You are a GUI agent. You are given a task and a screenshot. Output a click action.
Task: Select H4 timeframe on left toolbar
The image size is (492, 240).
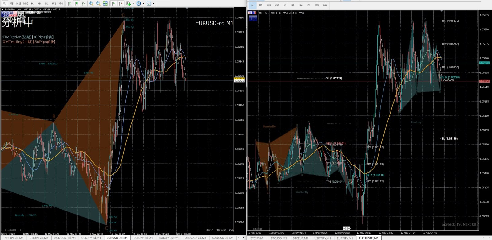coord(39,4)
